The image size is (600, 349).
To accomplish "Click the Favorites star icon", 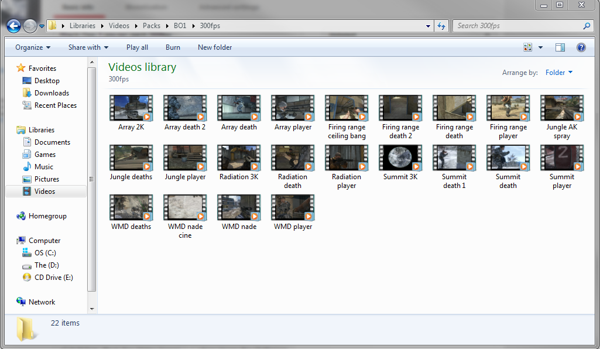I will (20, 68).
